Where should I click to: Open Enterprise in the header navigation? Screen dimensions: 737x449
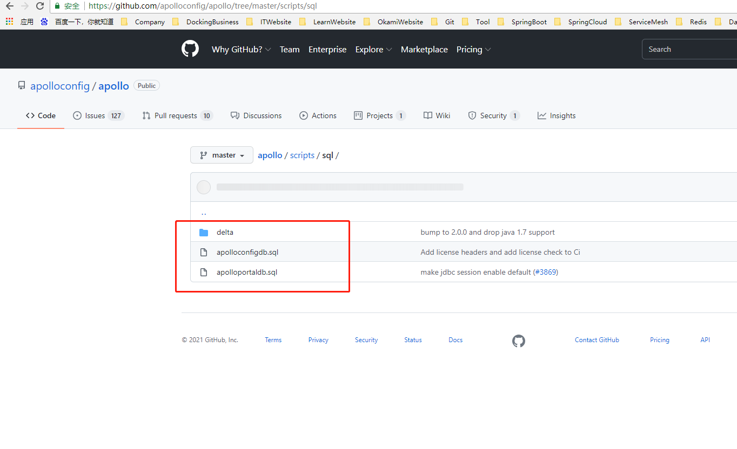(327, 49)
